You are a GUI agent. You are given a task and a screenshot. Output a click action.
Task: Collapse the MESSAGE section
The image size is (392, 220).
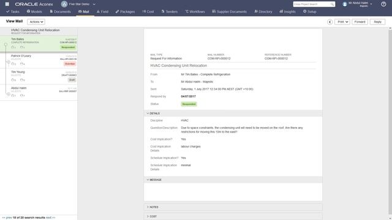(148, 180)
